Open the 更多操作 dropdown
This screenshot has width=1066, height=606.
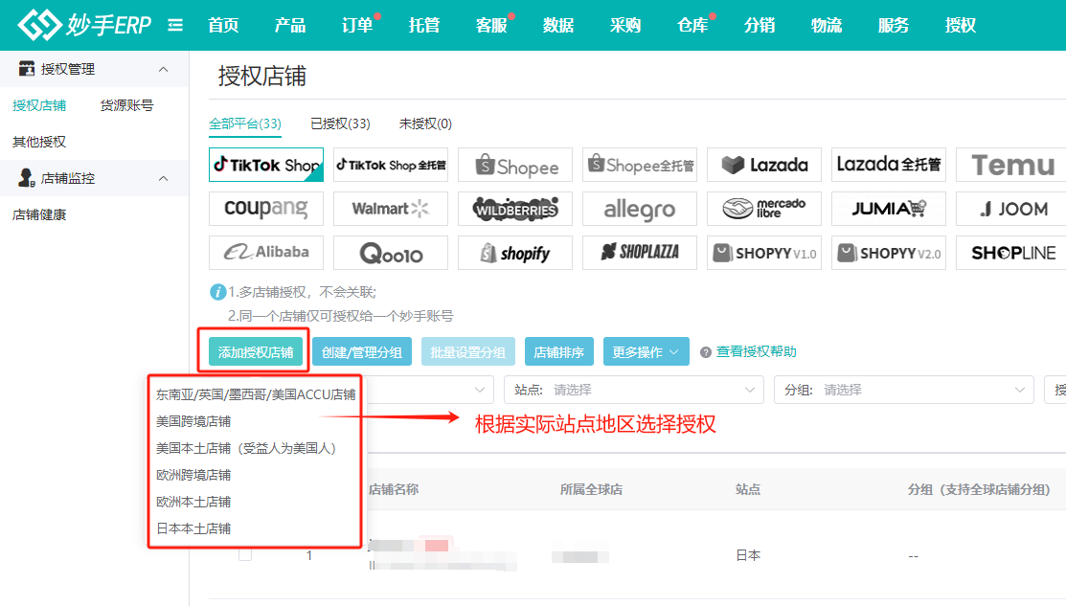[x=646, y=352]
